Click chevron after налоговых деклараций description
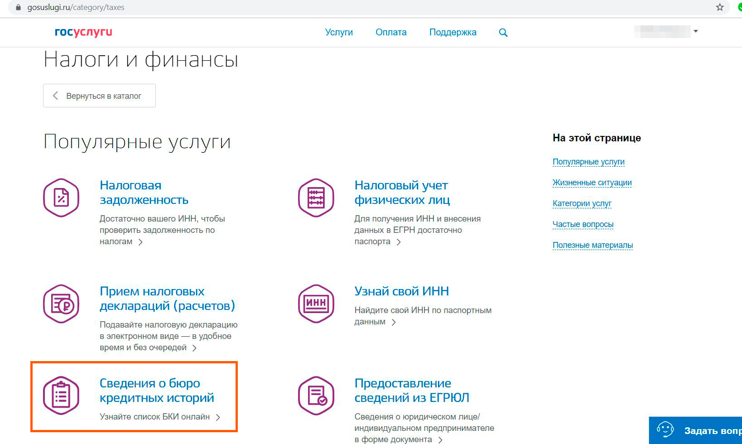This screenshot has height=444, width=742. [x=194, y=348]
